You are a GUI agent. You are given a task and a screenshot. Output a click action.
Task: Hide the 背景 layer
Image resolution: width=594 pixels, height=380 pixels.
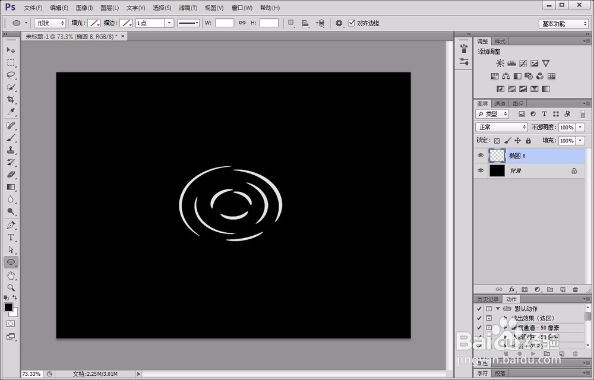click(x=481, y=170)
